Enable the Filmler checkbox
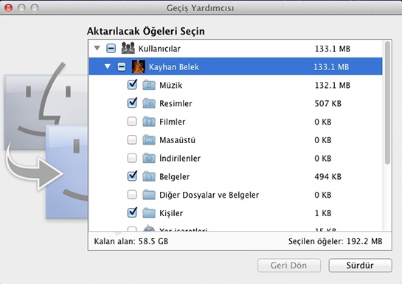The image size is (402, 284). click(132, 122)
